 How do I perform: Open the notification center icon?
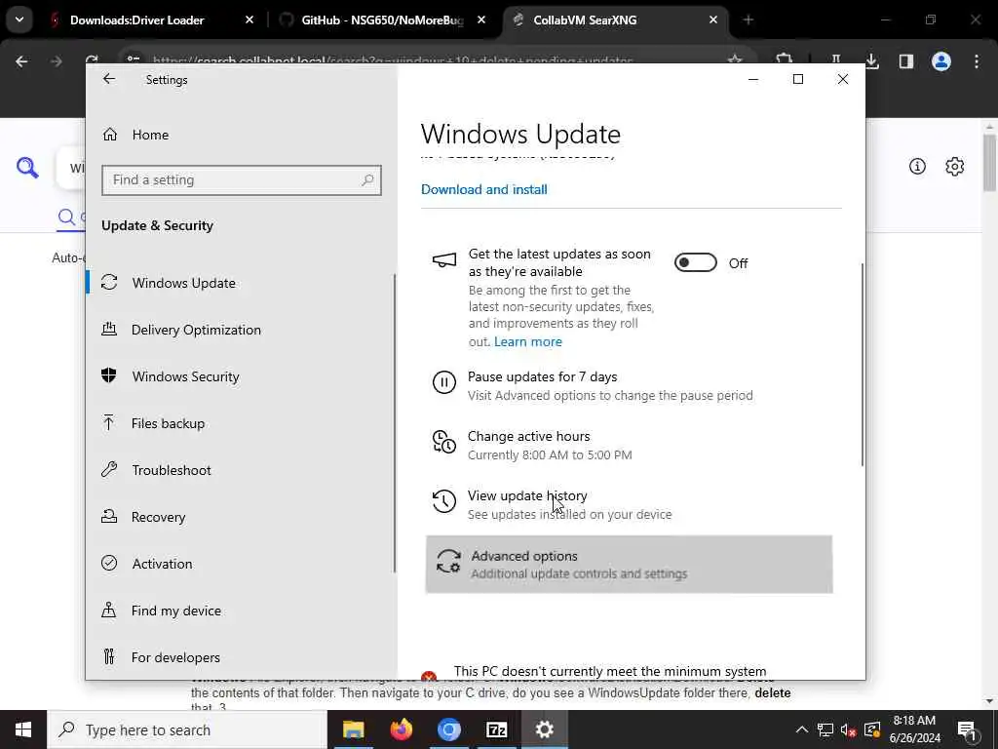[x=967, y=729]
